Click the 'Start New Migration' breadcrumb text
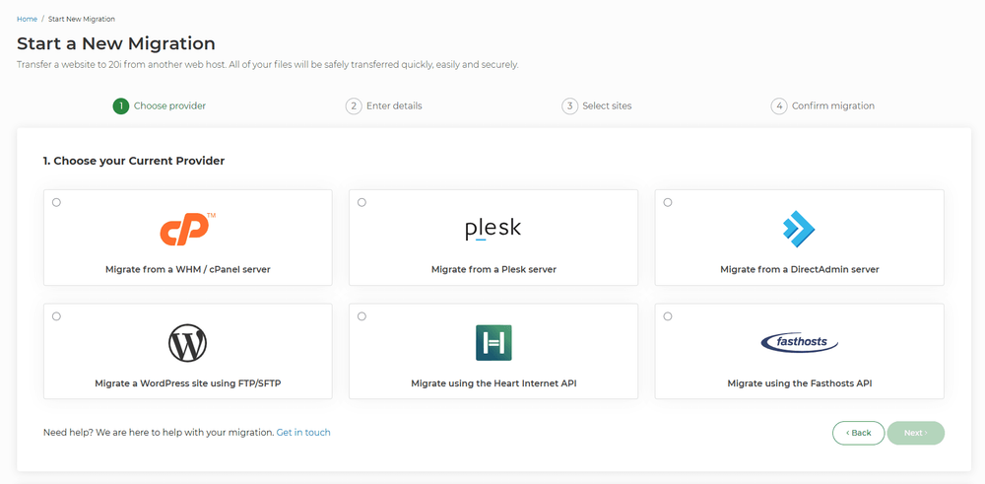The image size is (985, 484). click(82, 19)
